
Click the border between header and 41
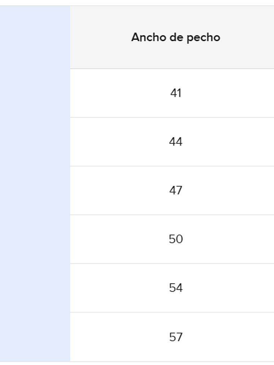172,68
